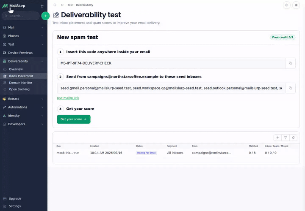
Task: Toggle sidebar panel icon in breadcrumb
Action: (x=55, y=5)
